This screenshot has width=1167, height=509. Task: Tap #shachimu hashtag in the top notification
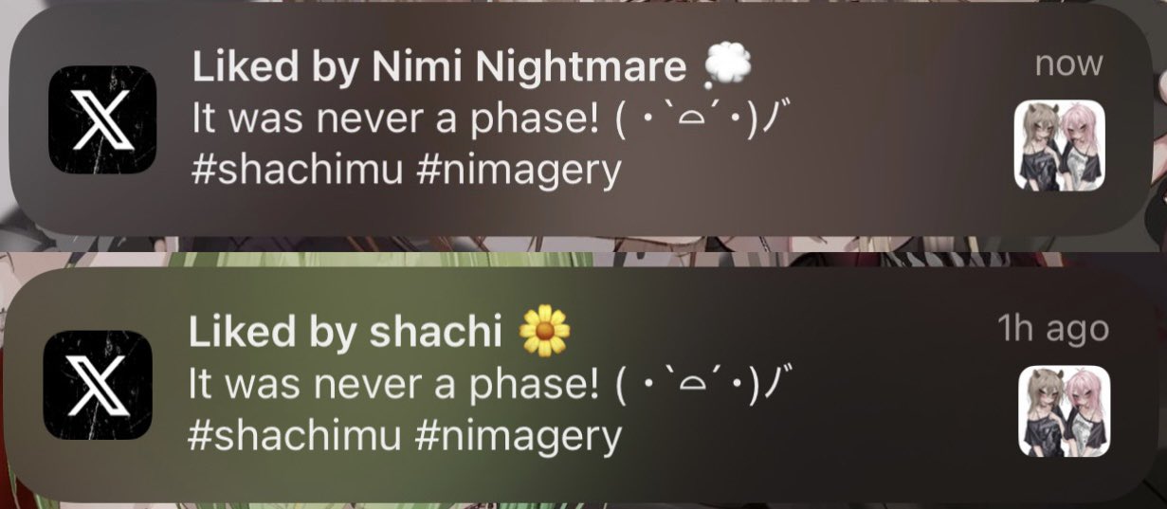pos(298,171)
